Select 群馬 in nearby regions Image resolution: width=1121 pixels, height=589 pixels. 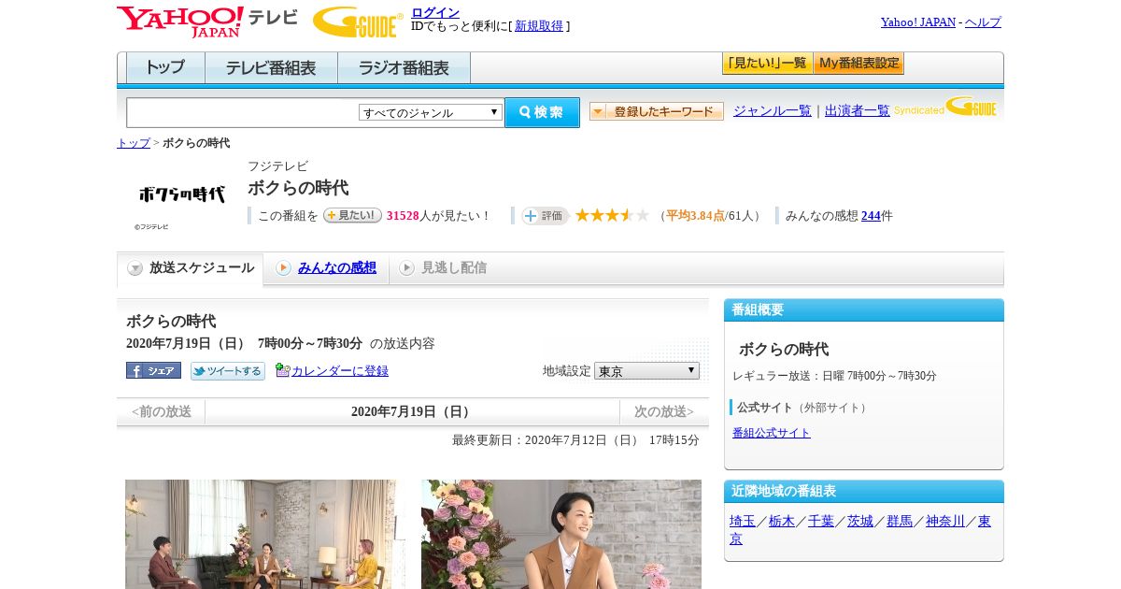[x=900, y=522]
